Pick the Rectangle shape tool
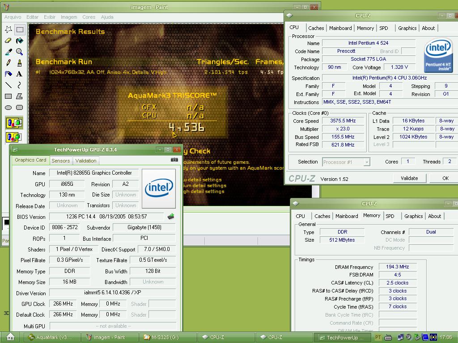Image resolution: width=458 pixels, height=343 pixels. pos(8,96)
